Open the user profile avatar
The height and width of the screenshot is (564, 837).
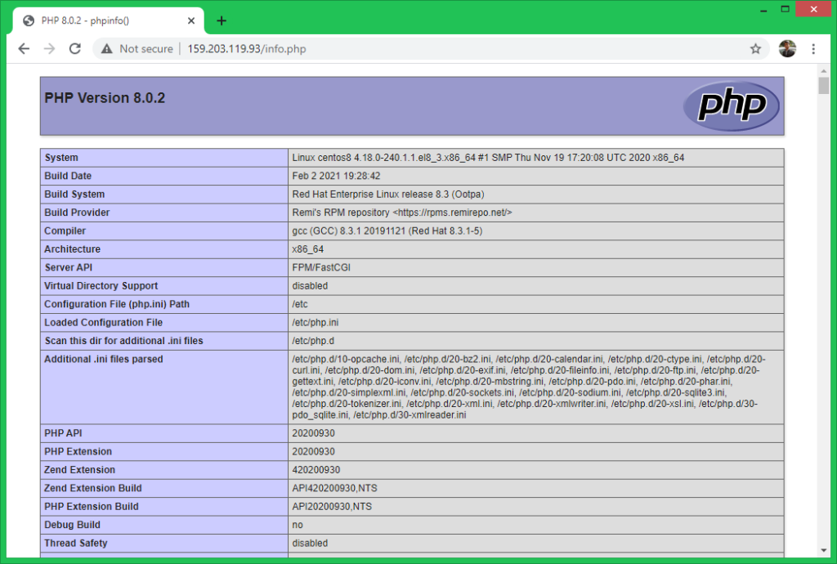tap(787, 49)
